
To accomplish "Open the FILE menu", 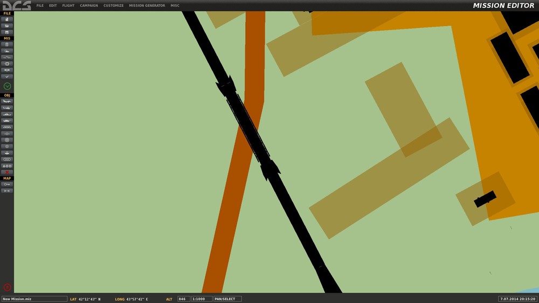I will pos(40,5).
